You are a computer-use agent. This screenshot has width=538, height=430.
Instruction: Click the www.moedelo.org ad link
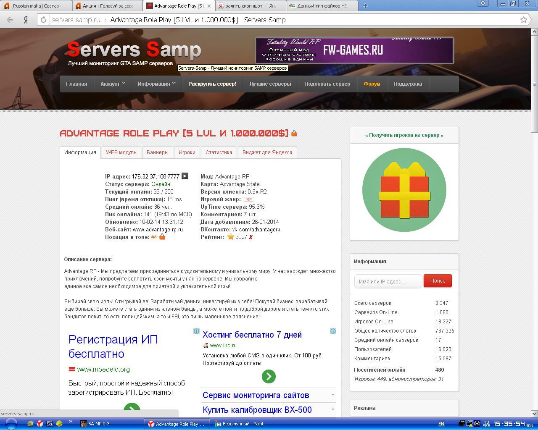pyautogui.click(x=103, y=369)
